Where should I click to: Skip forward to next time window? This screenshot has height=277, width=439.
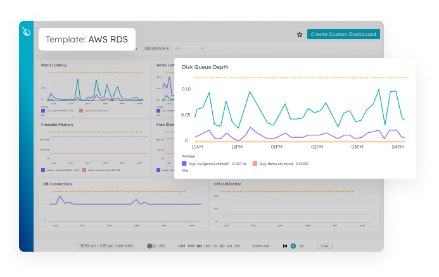(x=302, y=246)
